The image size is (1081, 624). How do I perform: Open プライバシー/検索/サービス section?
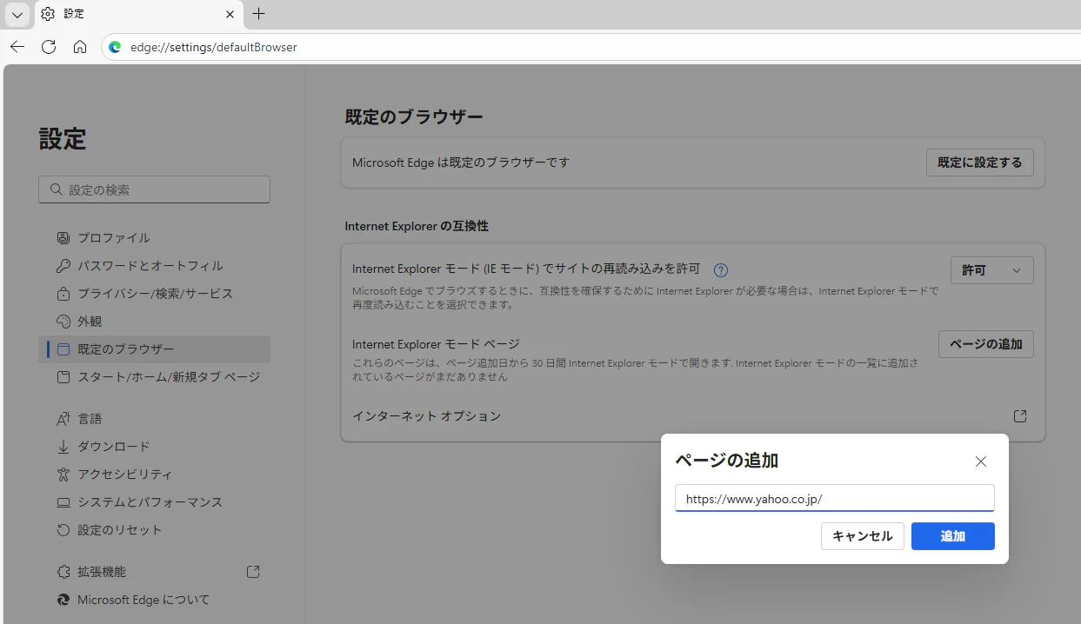pos(154,294)
